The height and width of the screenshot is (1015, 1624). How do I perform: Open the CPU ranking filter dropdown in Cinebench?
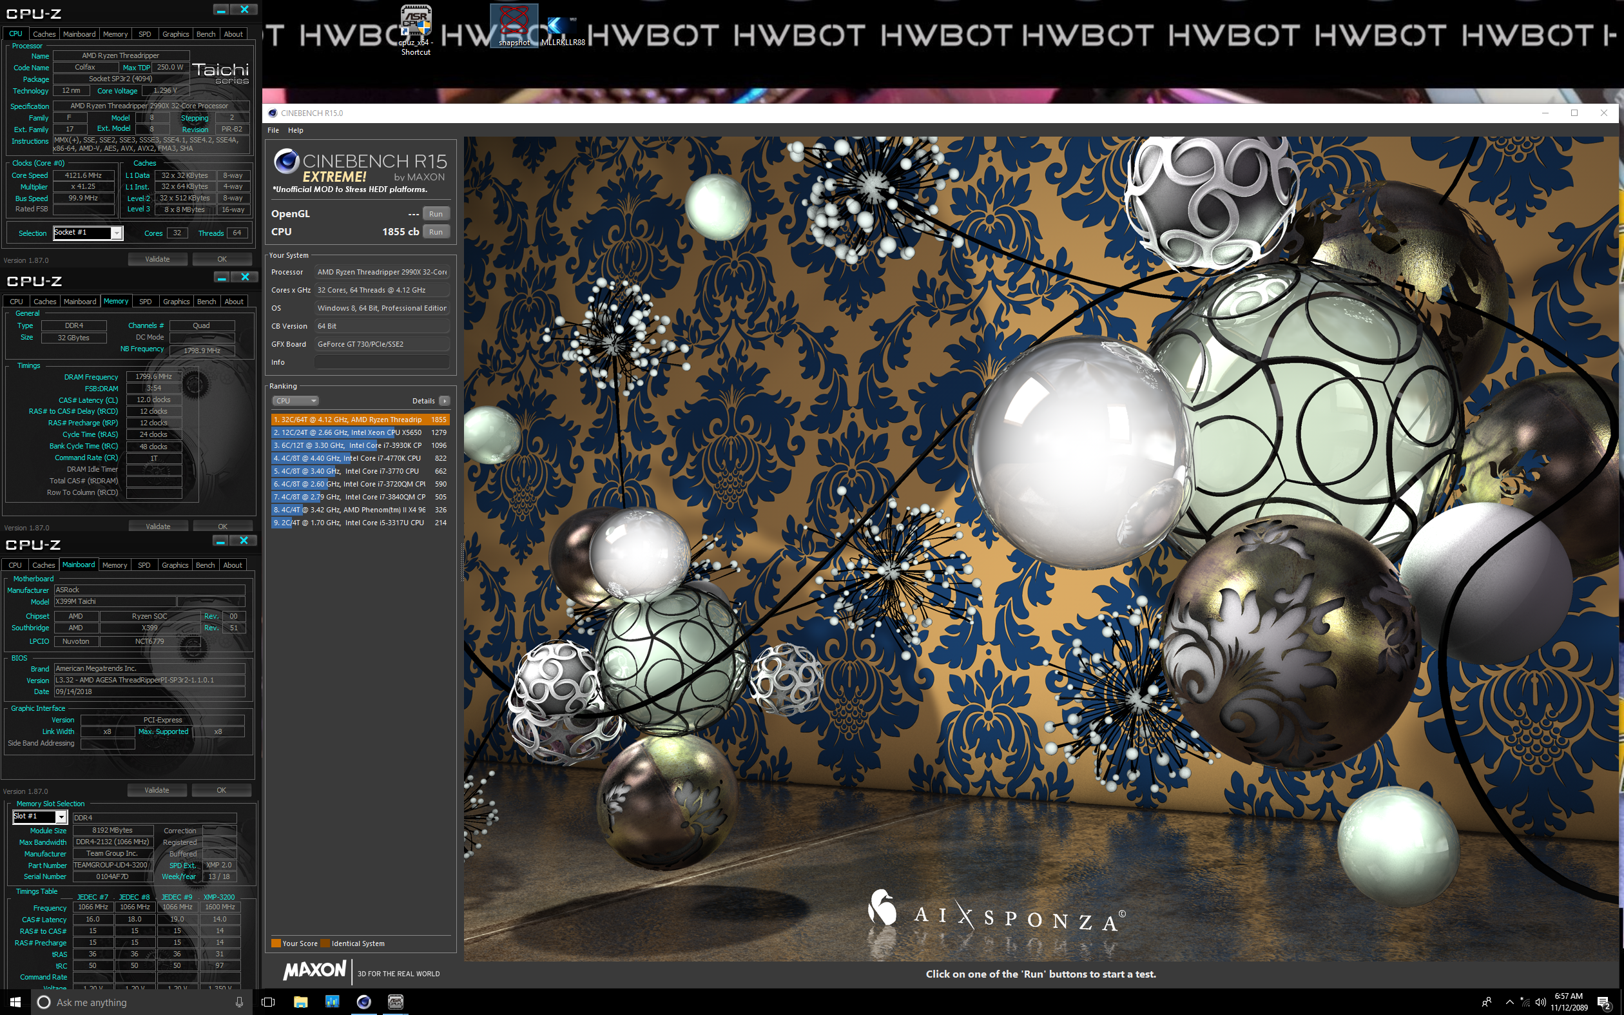click(295, 401)
